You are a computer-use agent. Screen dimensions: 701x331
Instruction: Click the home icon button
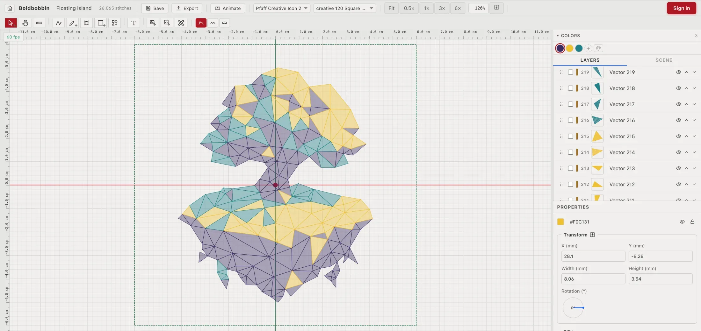click(10, 8)
